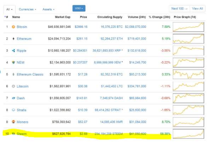
Task: Click Bitcoin's 24h volume value
Action: pos(135,27)
